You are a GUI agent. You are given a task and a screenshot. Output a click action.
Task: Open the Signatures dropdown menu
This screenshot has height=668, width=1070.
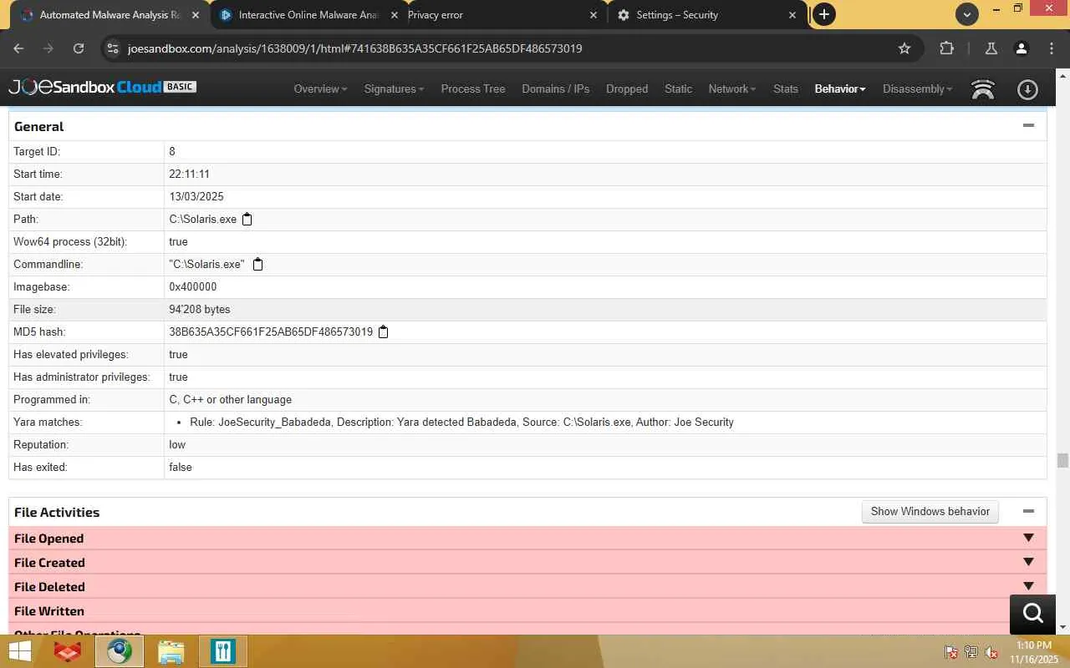[394, 89]
